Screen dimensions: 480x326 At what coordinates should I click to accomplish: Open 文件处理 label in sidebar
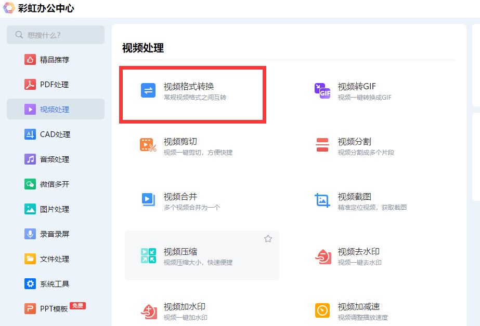(x=55, y=259)
